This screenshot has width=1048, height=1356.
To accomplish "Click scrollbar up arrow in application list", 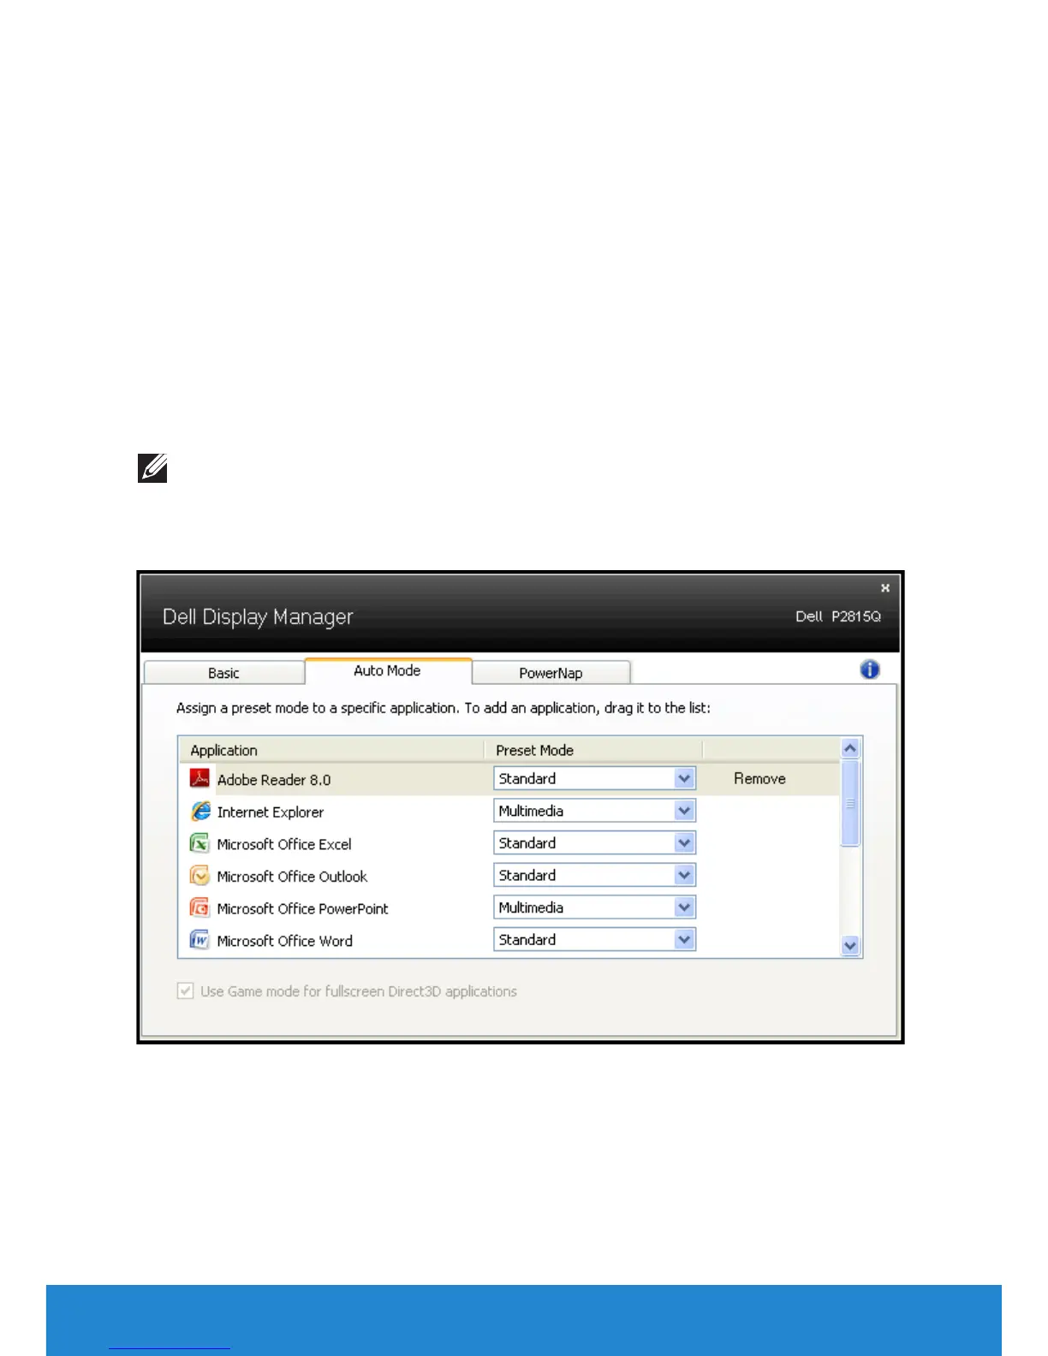I will 850,748.
